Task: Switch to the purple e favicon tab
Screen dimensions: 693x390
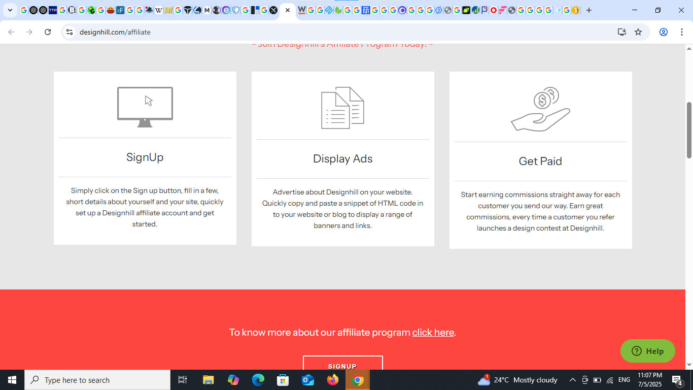Action: pos(226,10)
